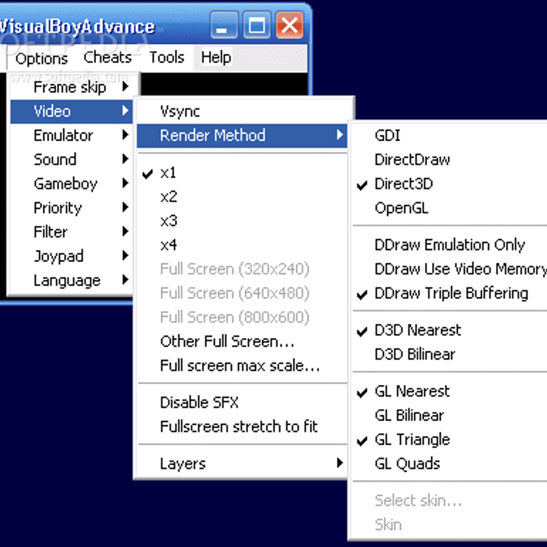The height and width of the screenshot is (547, 547).
Task: Select Direct3D render method
Action: pyautogui.click(x=449, y=184)
